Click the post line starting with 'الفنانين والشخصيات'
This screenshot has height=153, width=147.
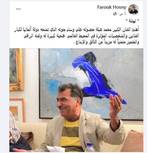[x=81, y=36]
